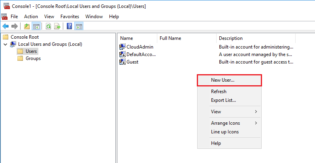Toggle the Show/Hide Action Pane icon
The height and width of the screenshot is (163, 315).
point(79,26)
